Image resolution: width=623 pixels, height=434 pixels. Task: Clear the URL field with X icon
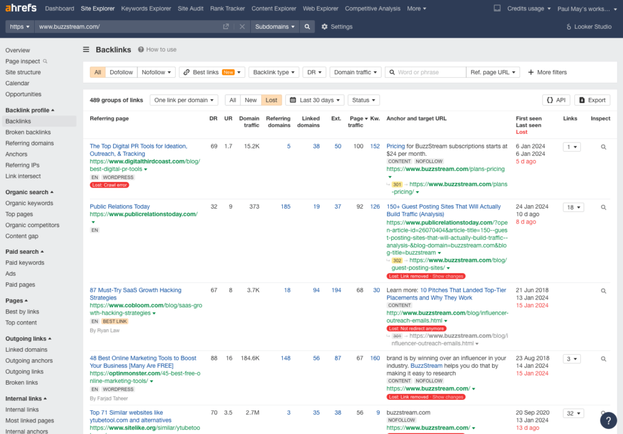pyautogui.click(x=242, y=27)
